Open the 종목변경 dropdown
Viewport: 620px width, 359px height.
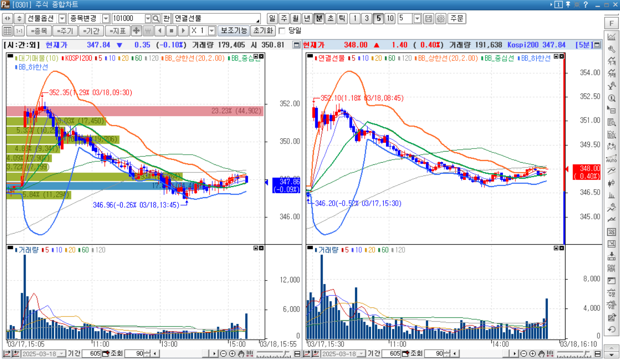[105, 18]
